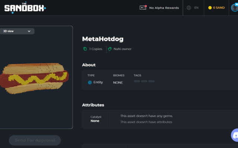Click the first placeholder tag pill
Image resolution: width=238 pixels, height=148 pixels.
click(x=137, y=81)
